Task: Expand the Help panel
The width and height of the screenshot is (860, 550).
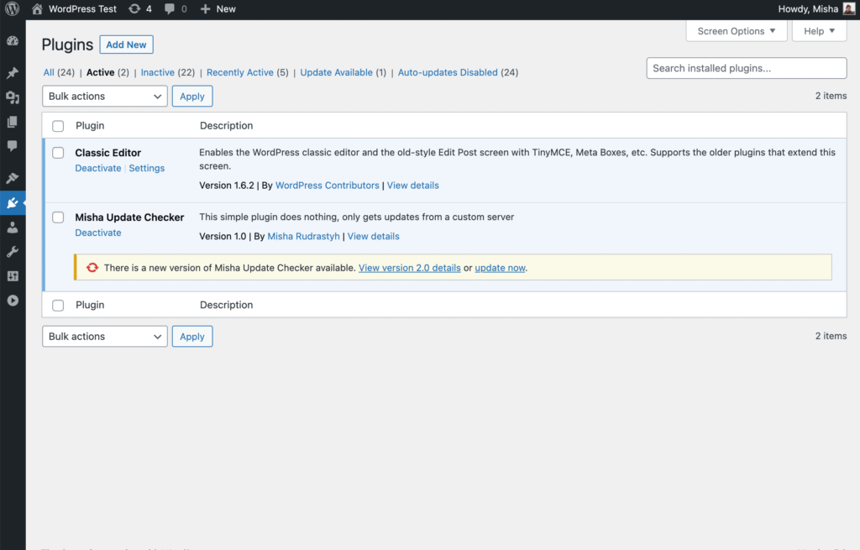Action: [820, 31]
